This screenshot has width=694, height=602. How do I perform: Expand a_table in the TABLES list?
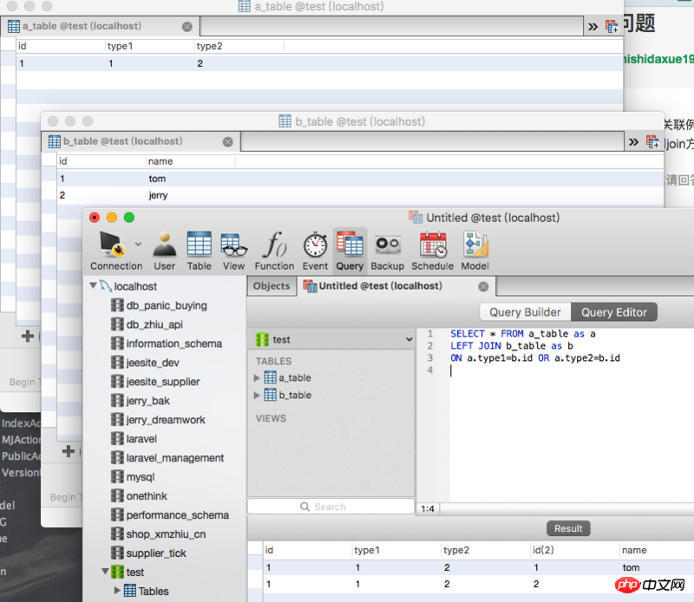(257, 378)
